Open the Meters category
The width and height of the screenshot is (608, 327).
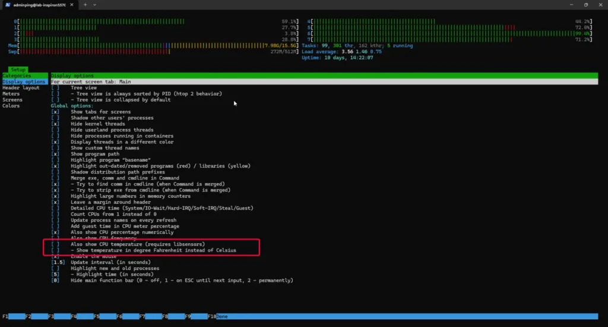tap(11, 94)
